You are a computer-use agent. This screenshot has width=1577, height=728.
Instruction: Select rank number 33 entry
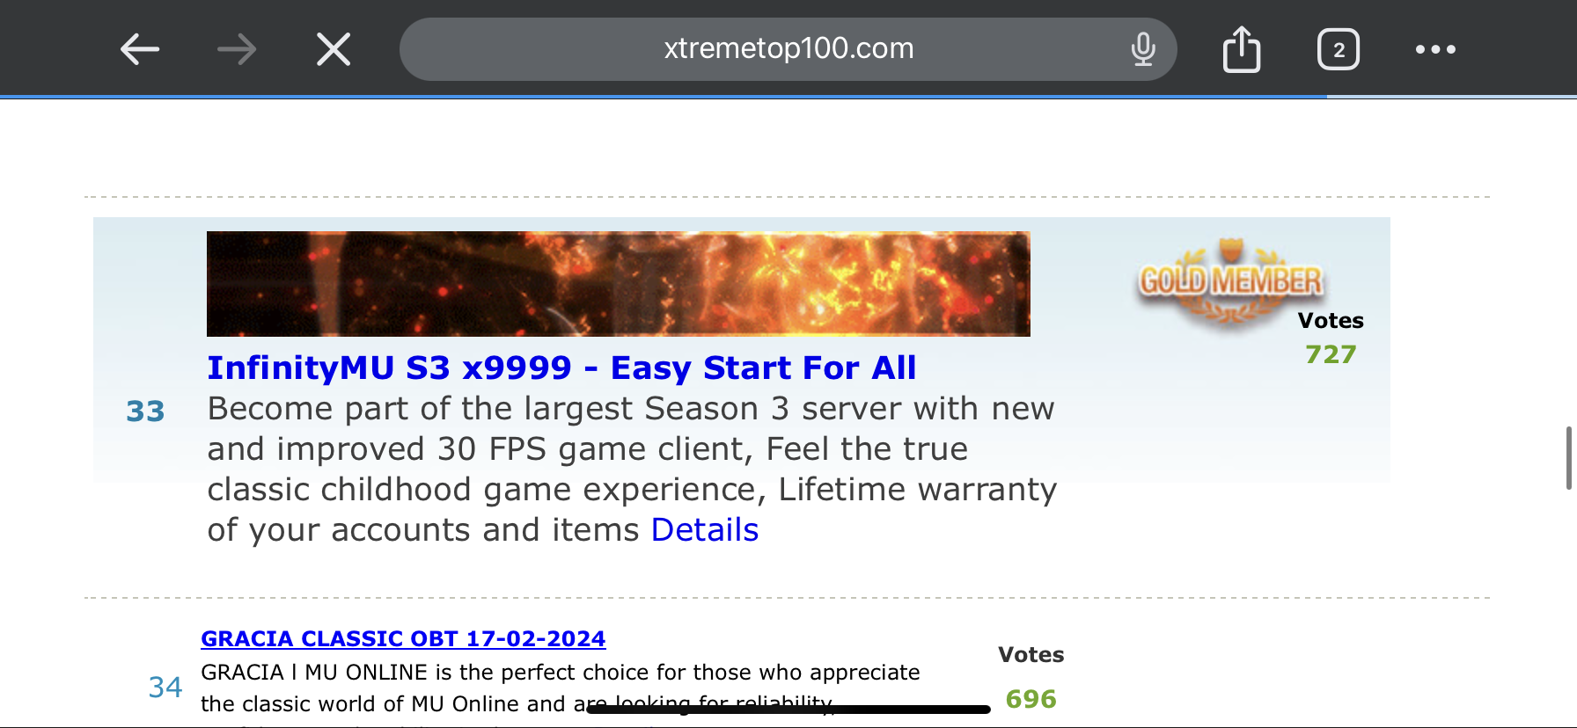(x=145, y=411)
